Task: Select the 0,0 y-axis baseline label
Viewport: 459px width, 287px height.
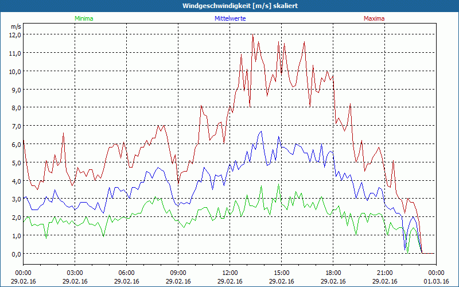Action: pyautogui.click(x=15, y=254)
